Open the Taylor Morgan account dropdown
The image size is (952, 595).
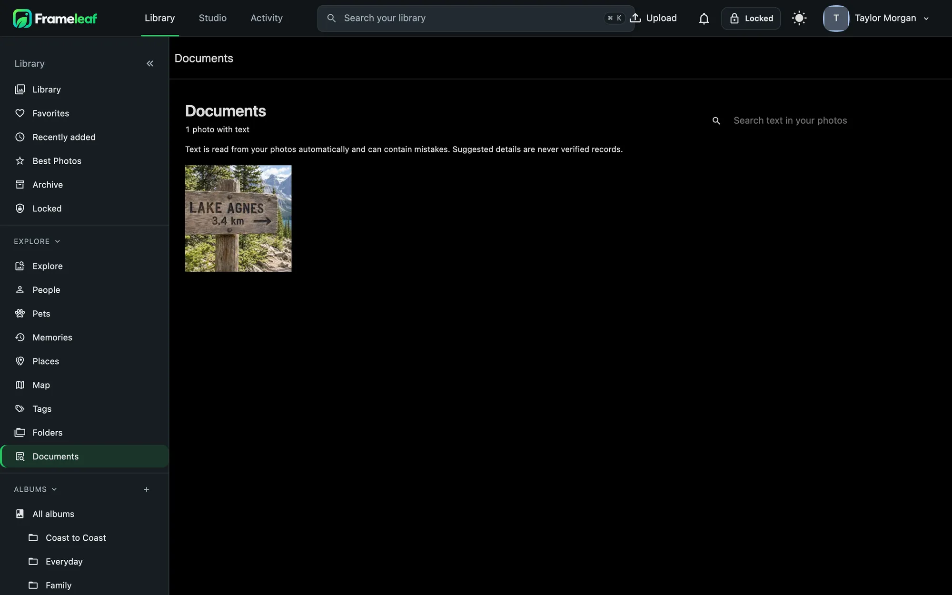pyautogui.click(x=926, y=19)
